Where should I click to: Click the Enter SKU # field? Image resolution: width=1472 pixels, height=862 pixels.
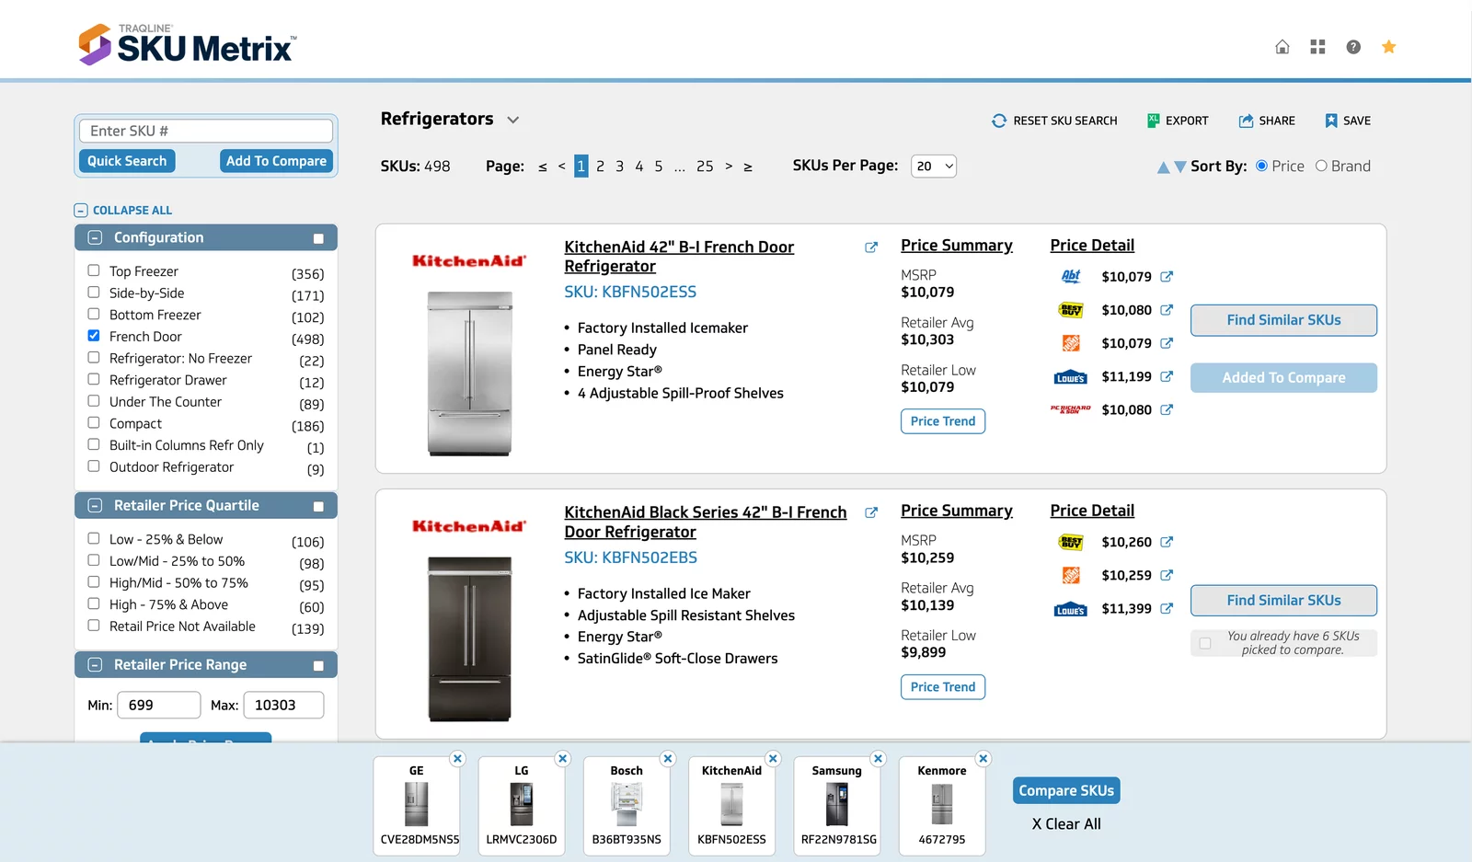206,131
